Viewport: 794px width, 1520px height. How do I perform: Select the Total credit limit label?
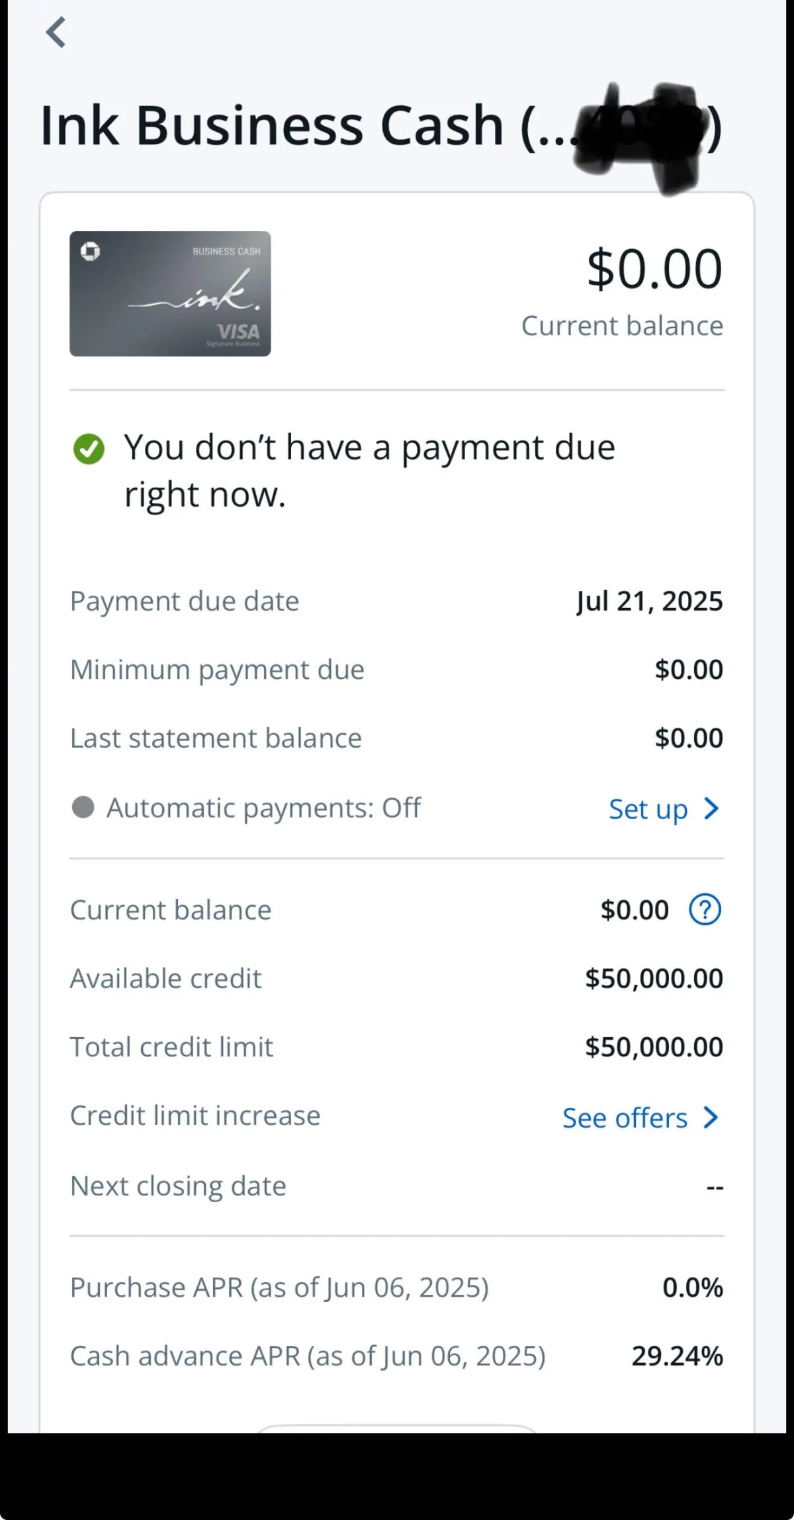(x=171, y=1047)
